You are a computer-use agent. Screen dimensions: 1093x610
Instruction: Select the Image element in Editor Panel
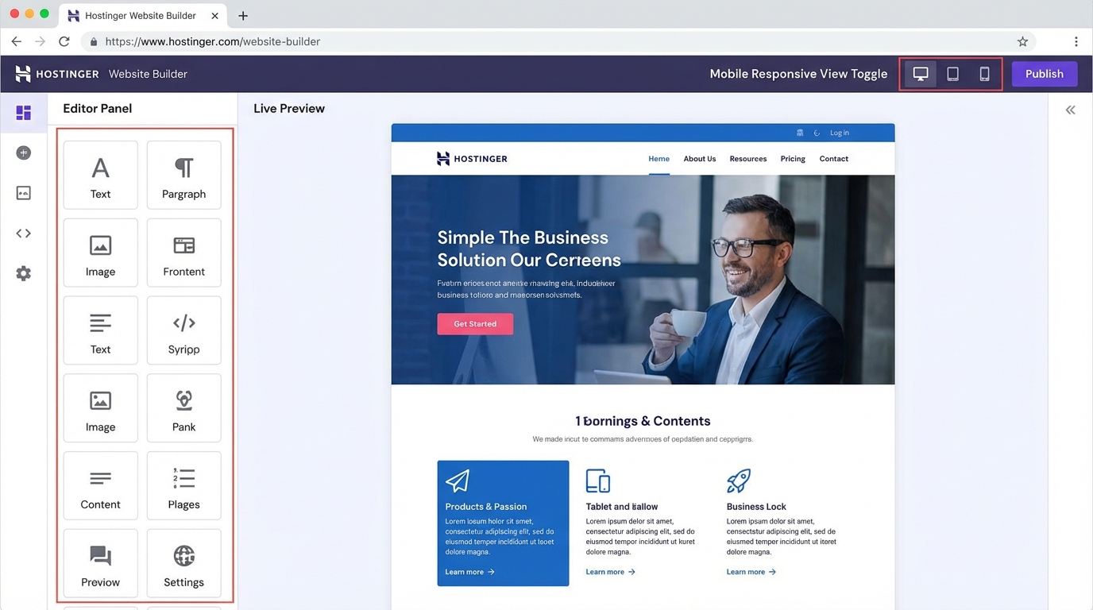point(100,253)
